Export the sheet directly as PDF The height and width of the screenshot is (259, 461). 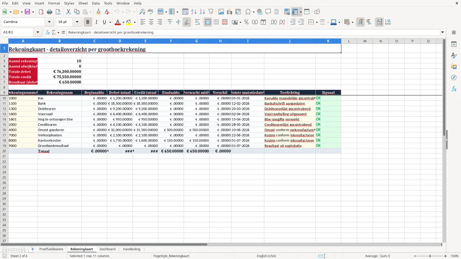(x=41, y=12)
